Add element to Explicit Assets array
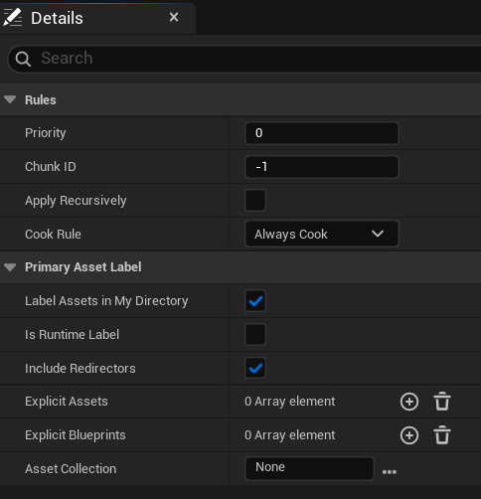The height and width of the screenshot is (499, 481). tap(409, 402)
